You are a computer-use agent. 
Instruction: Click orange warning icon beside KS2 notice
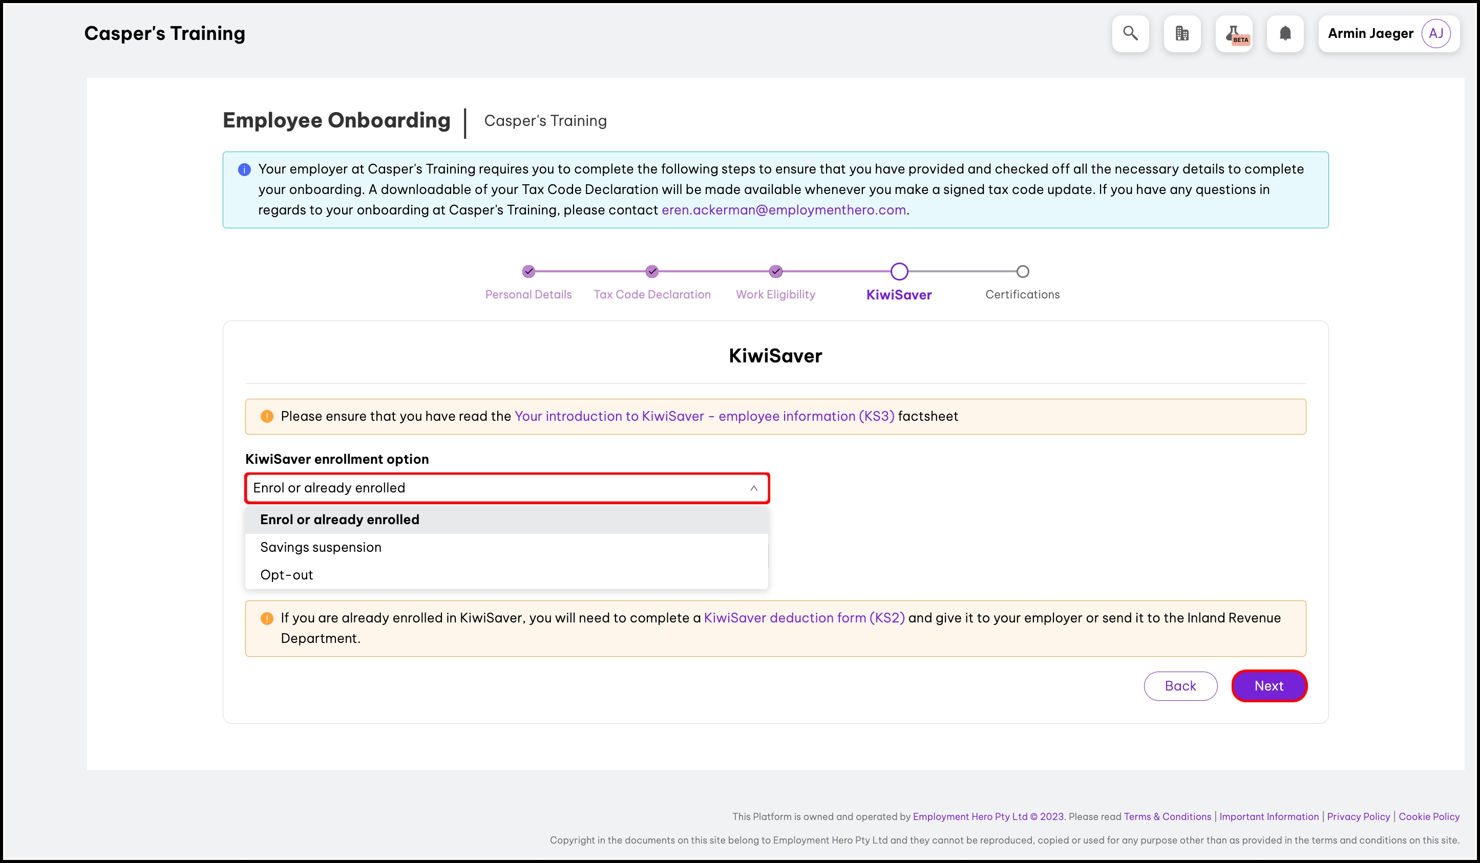pos(267,618)
